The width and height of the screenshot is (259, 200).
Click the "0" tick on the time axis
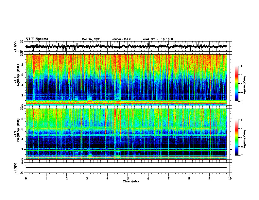pyautogui.click(x=26, y=178)
